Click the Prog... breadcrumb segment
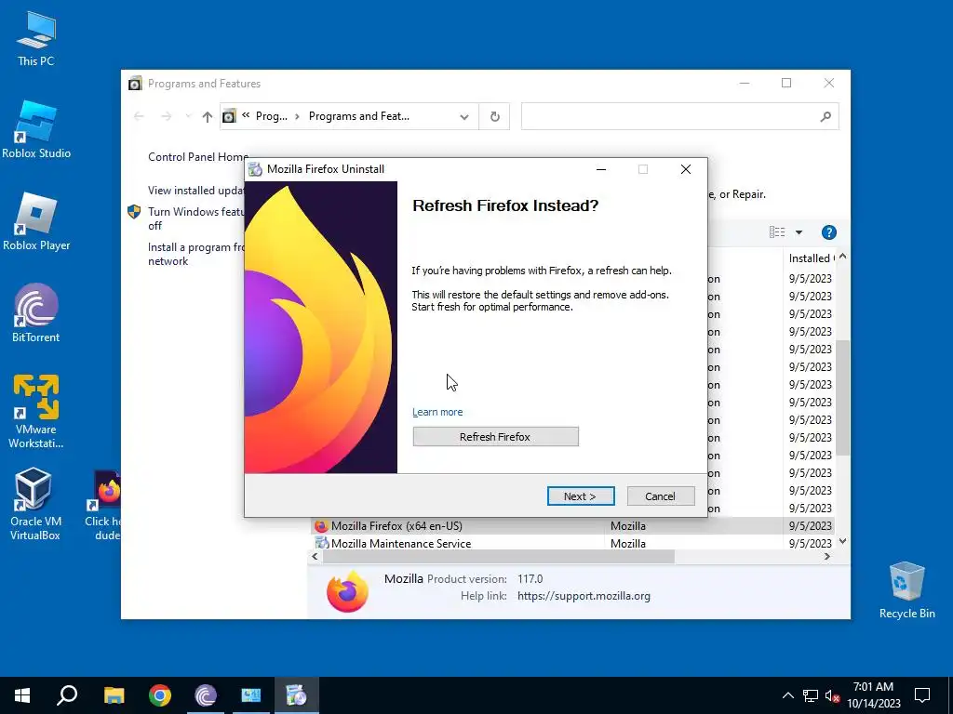 271,116
